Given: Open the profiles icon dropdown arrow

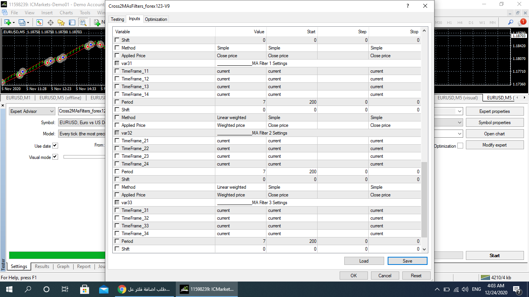Looking at the screenshot, I should point(28,22).
